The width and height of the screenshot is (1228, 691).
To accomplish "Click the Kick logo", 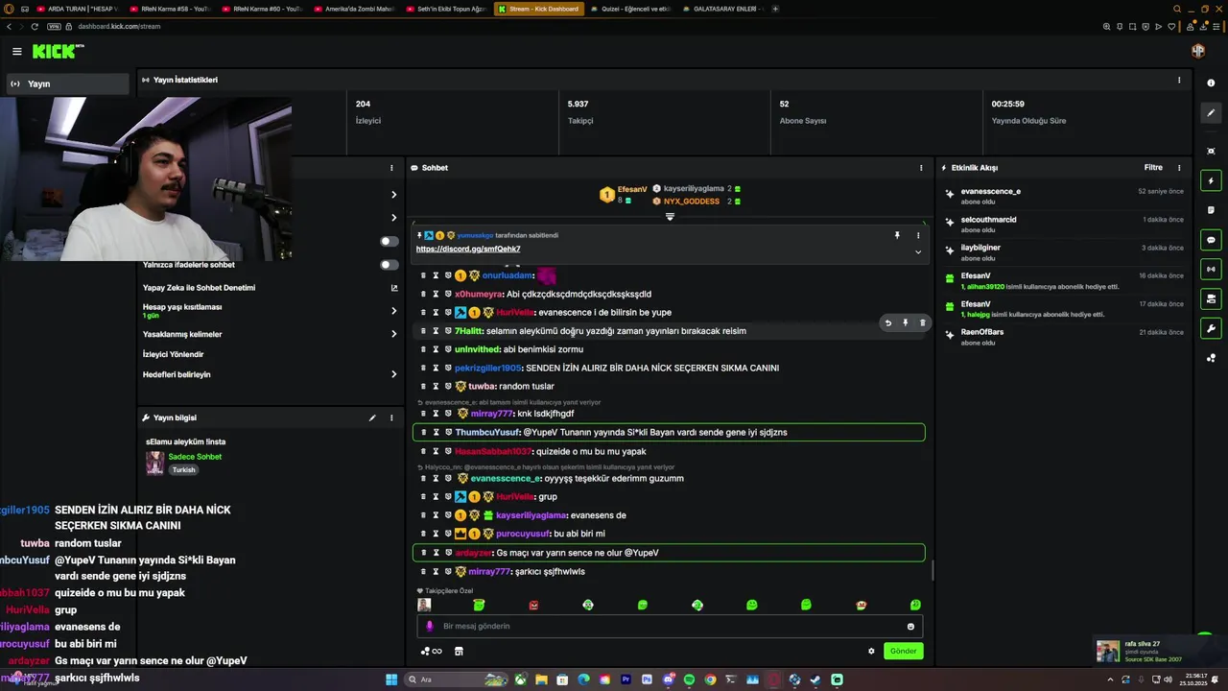I will tap(56, 52).
